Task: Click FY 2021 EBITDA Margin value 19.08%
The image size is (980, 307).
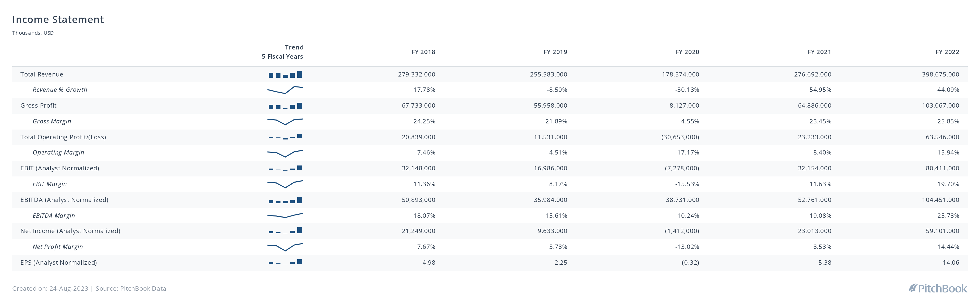Action: 820,216
